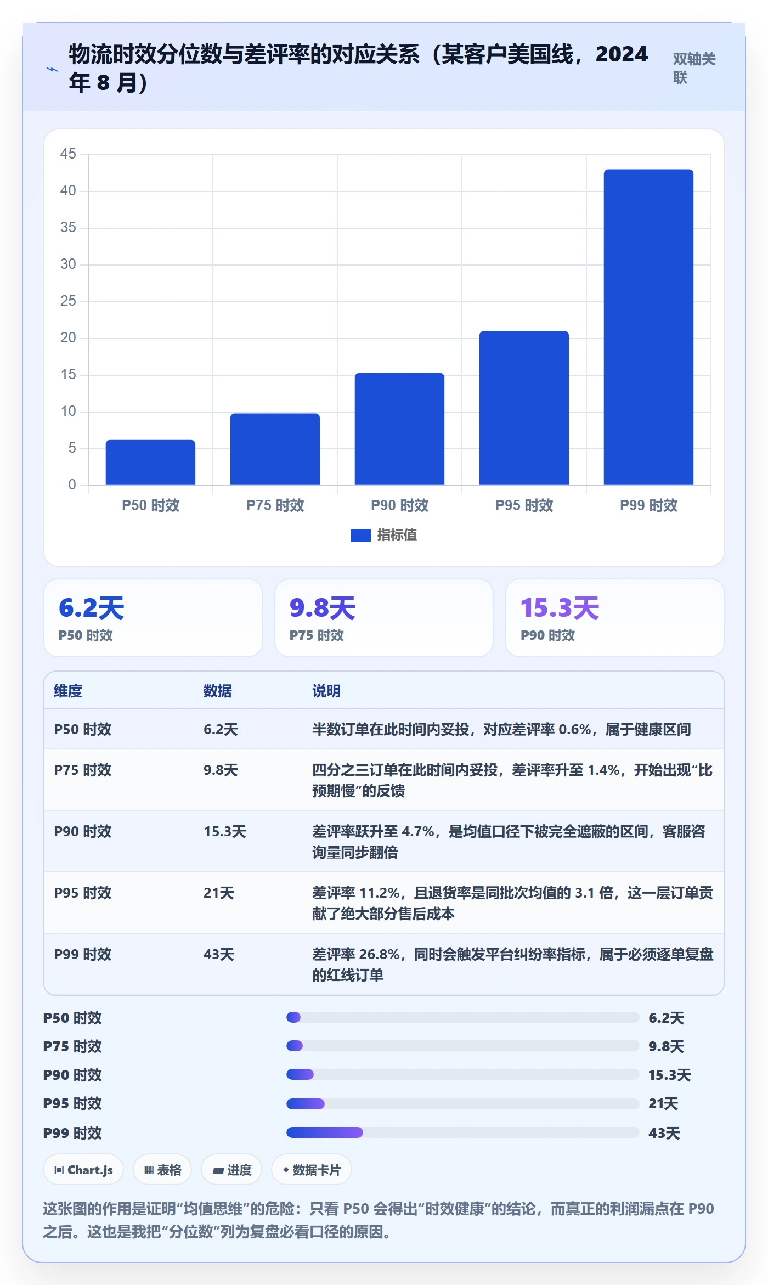Click the P90 时效 row label in table
The height and width of the screenshot is (1285, 768).
pyautogui.click(x=83, y=831)
